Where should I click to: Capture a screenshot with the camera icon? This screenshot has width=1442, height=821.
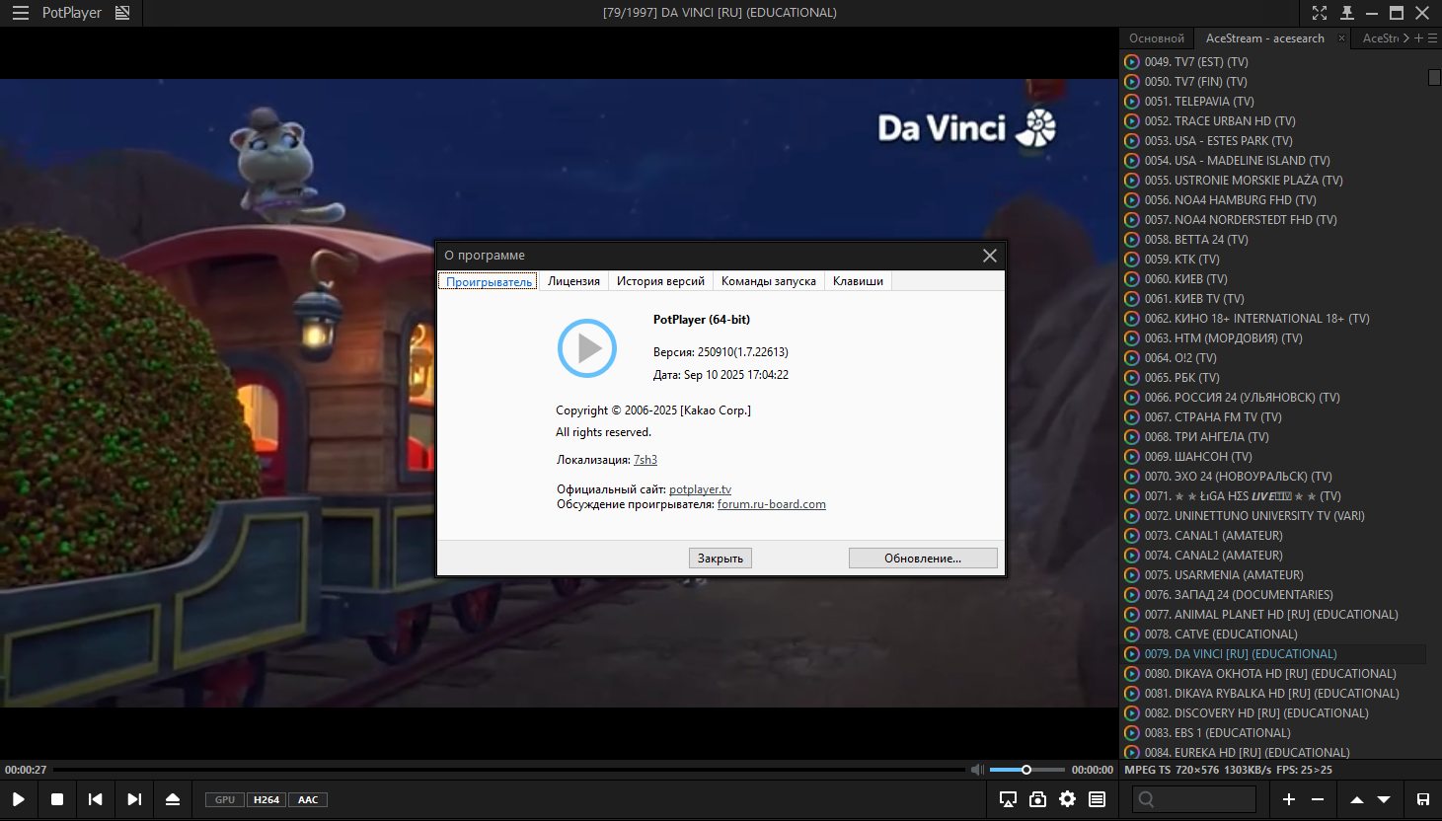[1037, 799]
